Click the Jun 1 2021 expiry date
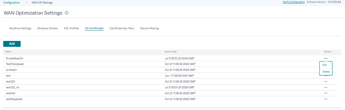345x110 pixels. coord(179,76)
